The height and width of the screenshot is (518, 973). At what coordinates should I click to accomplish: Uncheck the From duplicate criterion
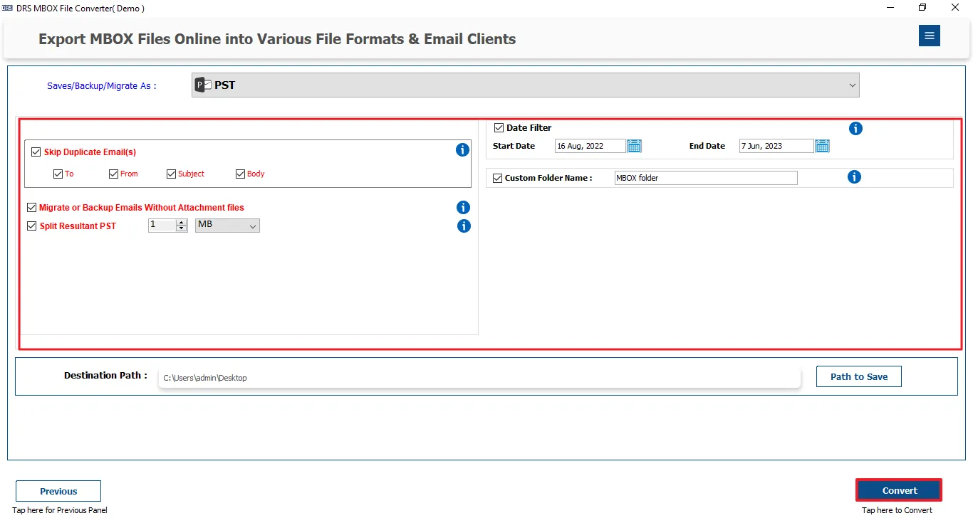point(114,174)
